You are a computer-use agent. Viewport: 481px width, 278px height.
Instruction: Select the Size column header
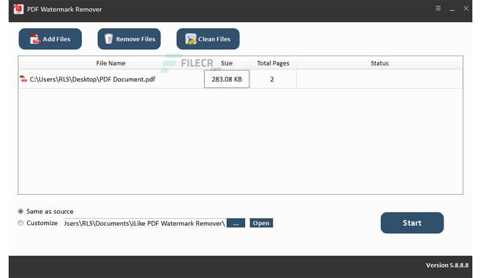coord(227,63)
